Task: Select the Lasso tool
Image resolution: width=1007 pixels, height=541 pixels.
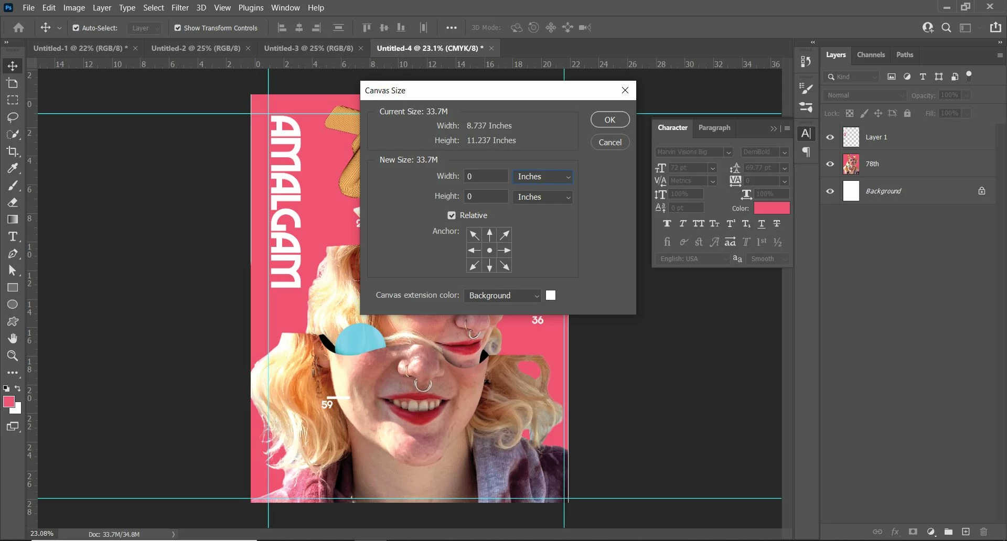Action: (13, 117)
